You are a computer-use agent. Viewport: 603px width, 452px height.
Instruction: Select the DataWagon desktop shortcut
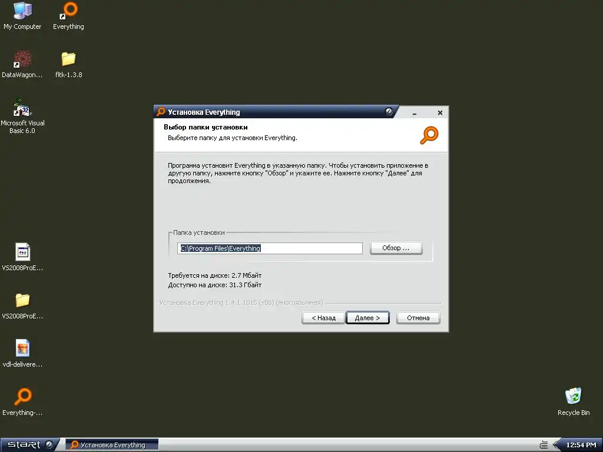(x=22, y=64)
